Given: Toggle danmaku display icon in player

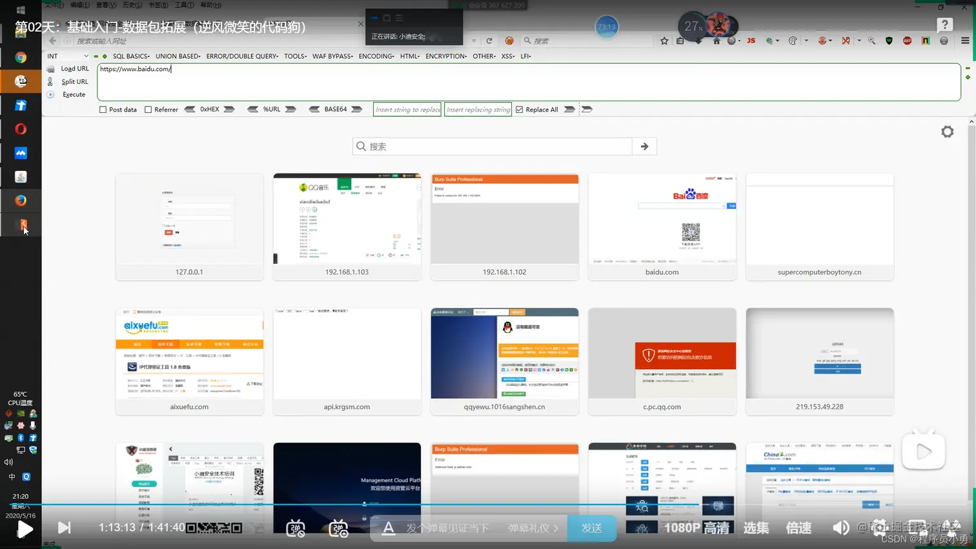Looking at the screenshot, I should coord(296,528).
